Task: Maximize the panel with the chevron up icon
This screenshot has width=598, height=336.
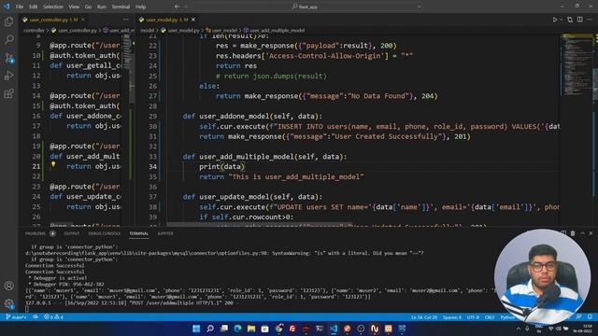Action: click(582, 233)
